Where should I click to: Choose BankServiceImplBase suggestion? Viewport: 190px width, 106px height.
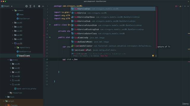113,17
